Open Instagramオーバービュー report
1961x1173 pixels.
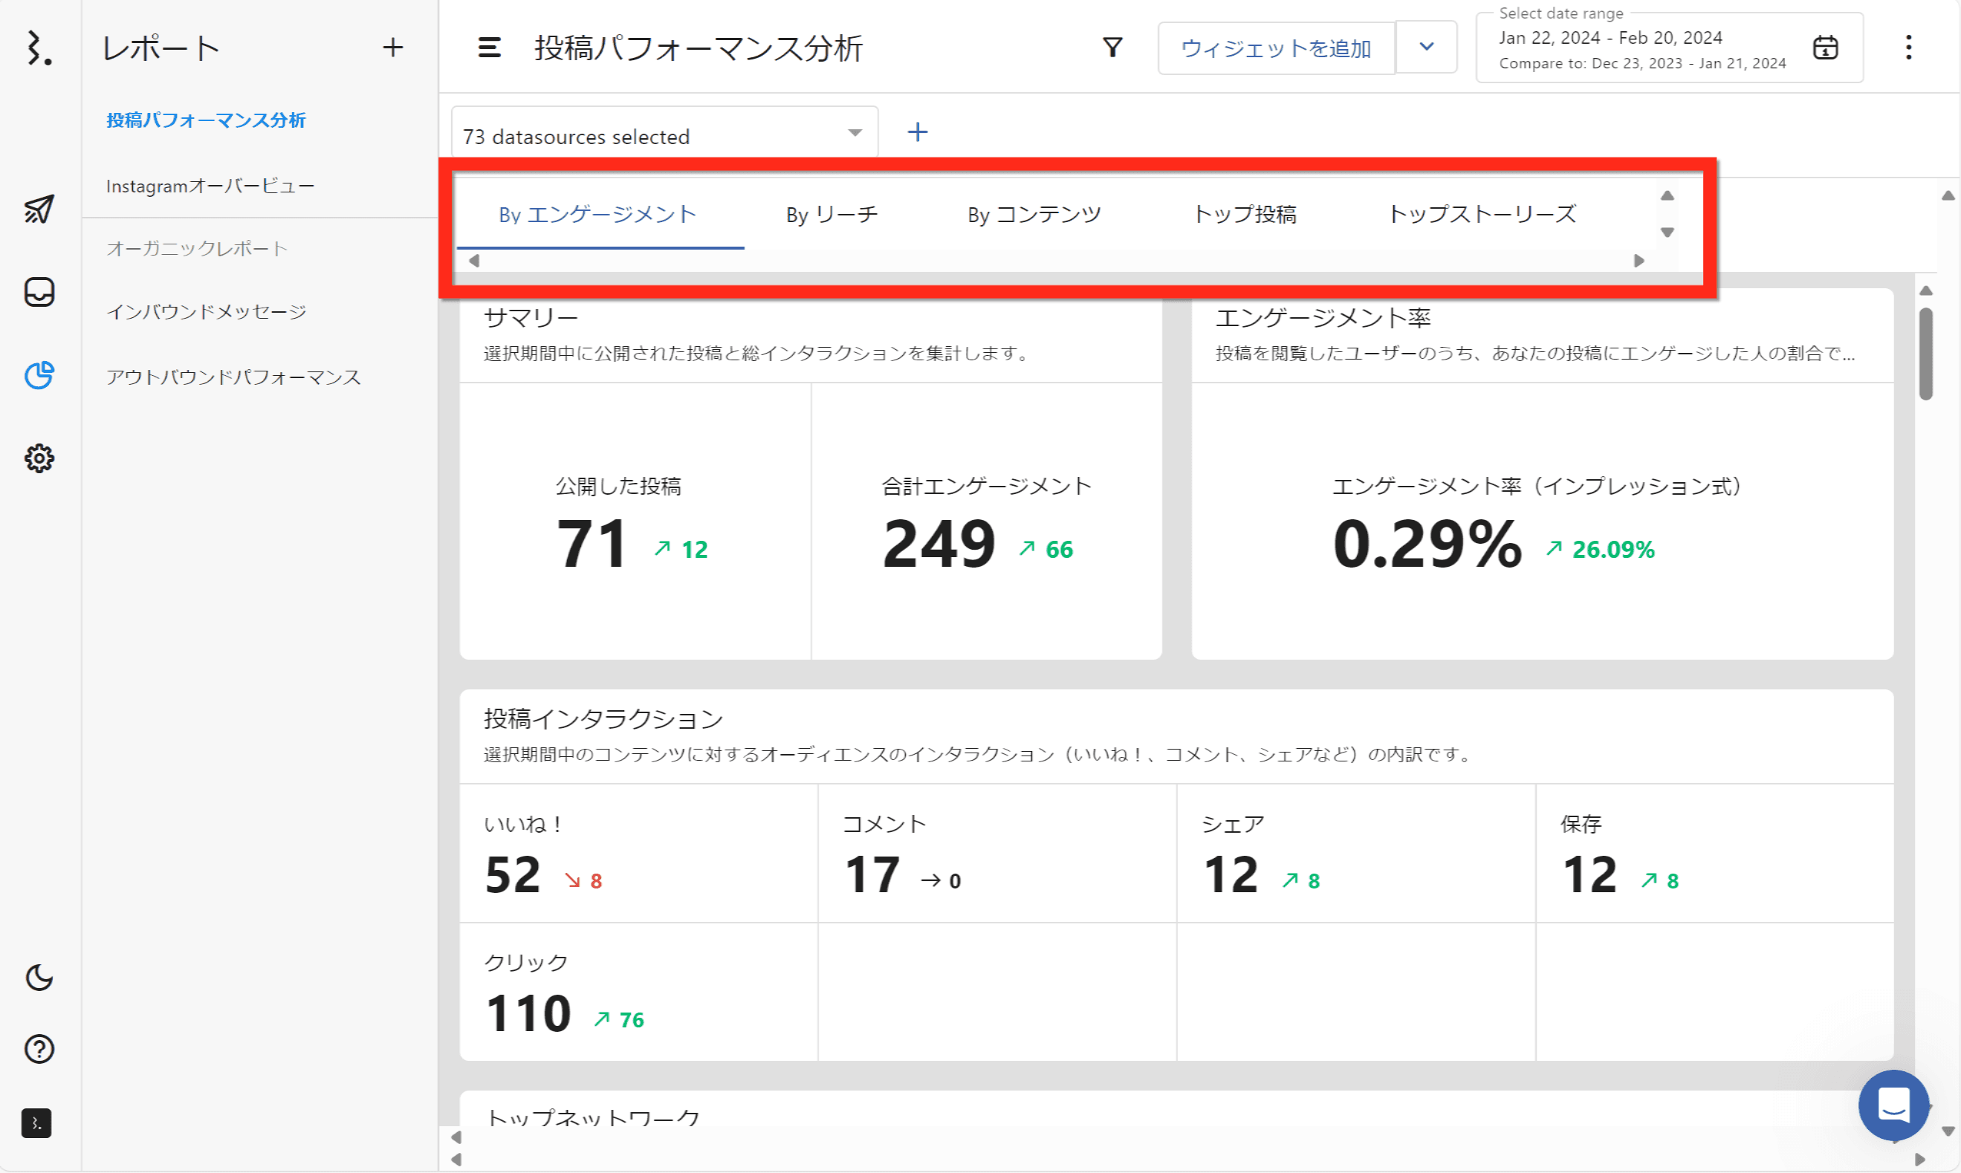pyautogui.click(x=210, y=186)
